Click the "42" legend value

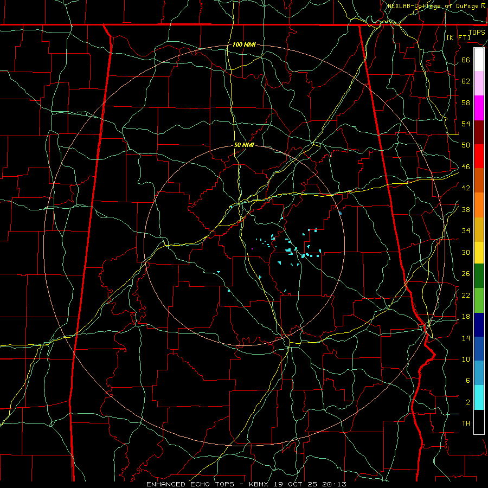pos(466,188)
